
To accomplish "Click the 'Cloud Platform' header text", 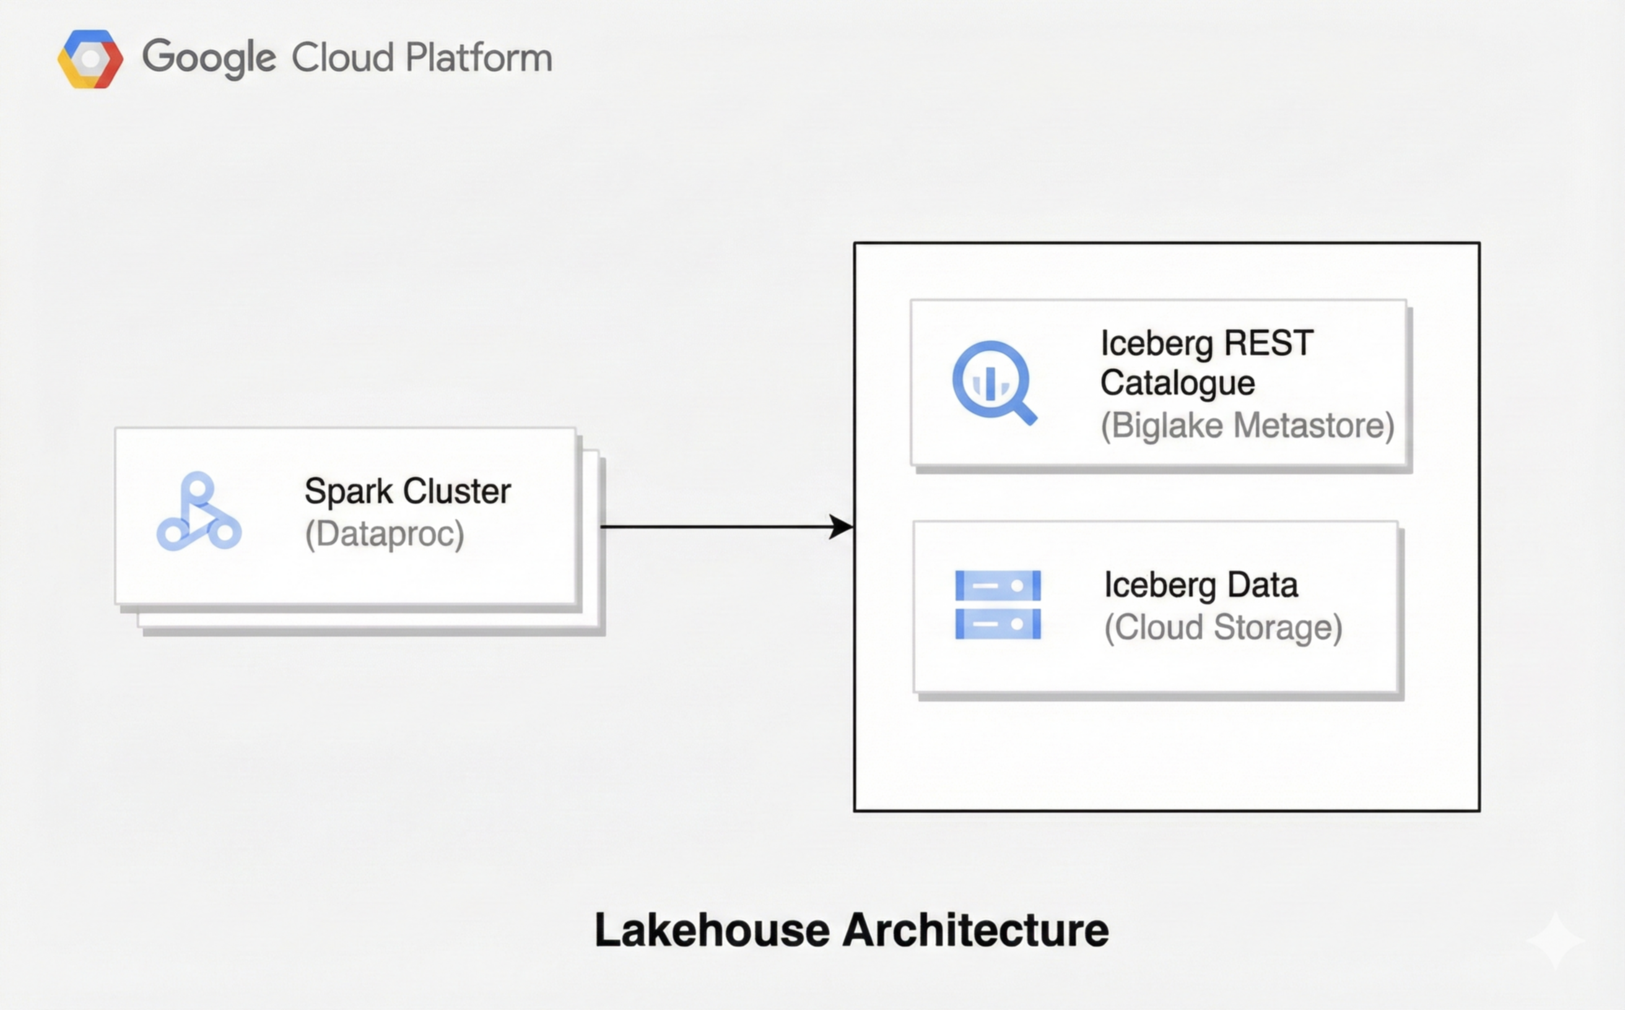I will [422, 58].
